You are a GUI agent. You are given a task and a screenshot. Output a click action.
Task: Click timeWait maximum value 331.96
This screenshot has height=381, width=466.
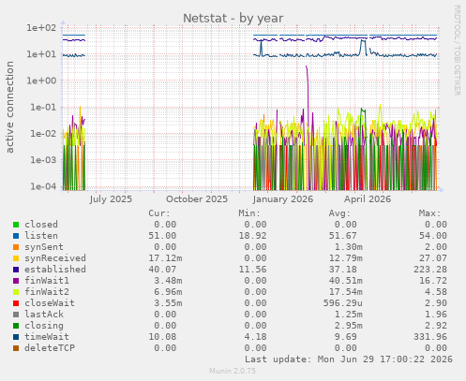430,337
